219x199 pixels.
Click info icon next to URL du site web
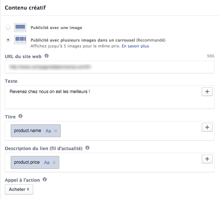click(46, 56)
